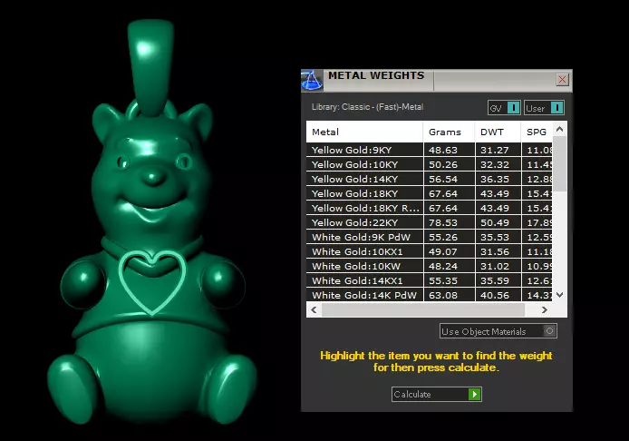Click the 48.24 grams value
Screen dimensions: 629x441
[443, 266]
